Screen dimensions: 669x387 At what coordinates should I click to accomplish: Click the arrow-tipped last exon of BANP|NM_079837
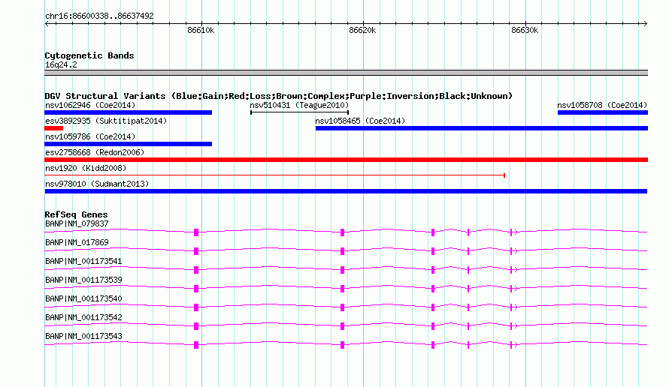point(513,232)
